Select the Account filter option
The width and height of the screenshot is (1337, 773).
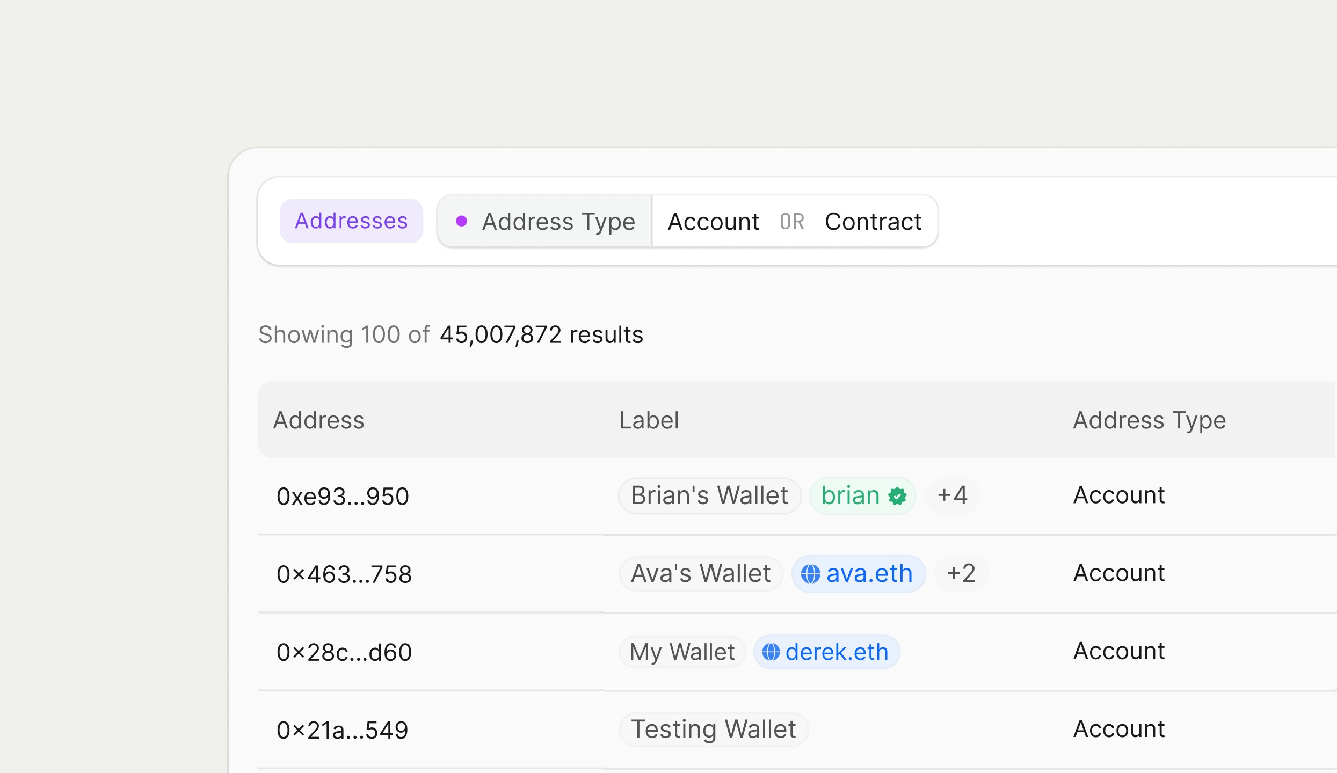point(713,221)
